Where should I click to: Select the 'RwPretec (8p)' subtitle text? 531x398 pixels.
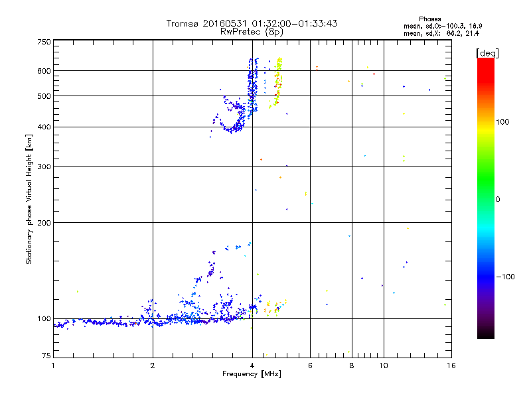[x=252, y=32]
